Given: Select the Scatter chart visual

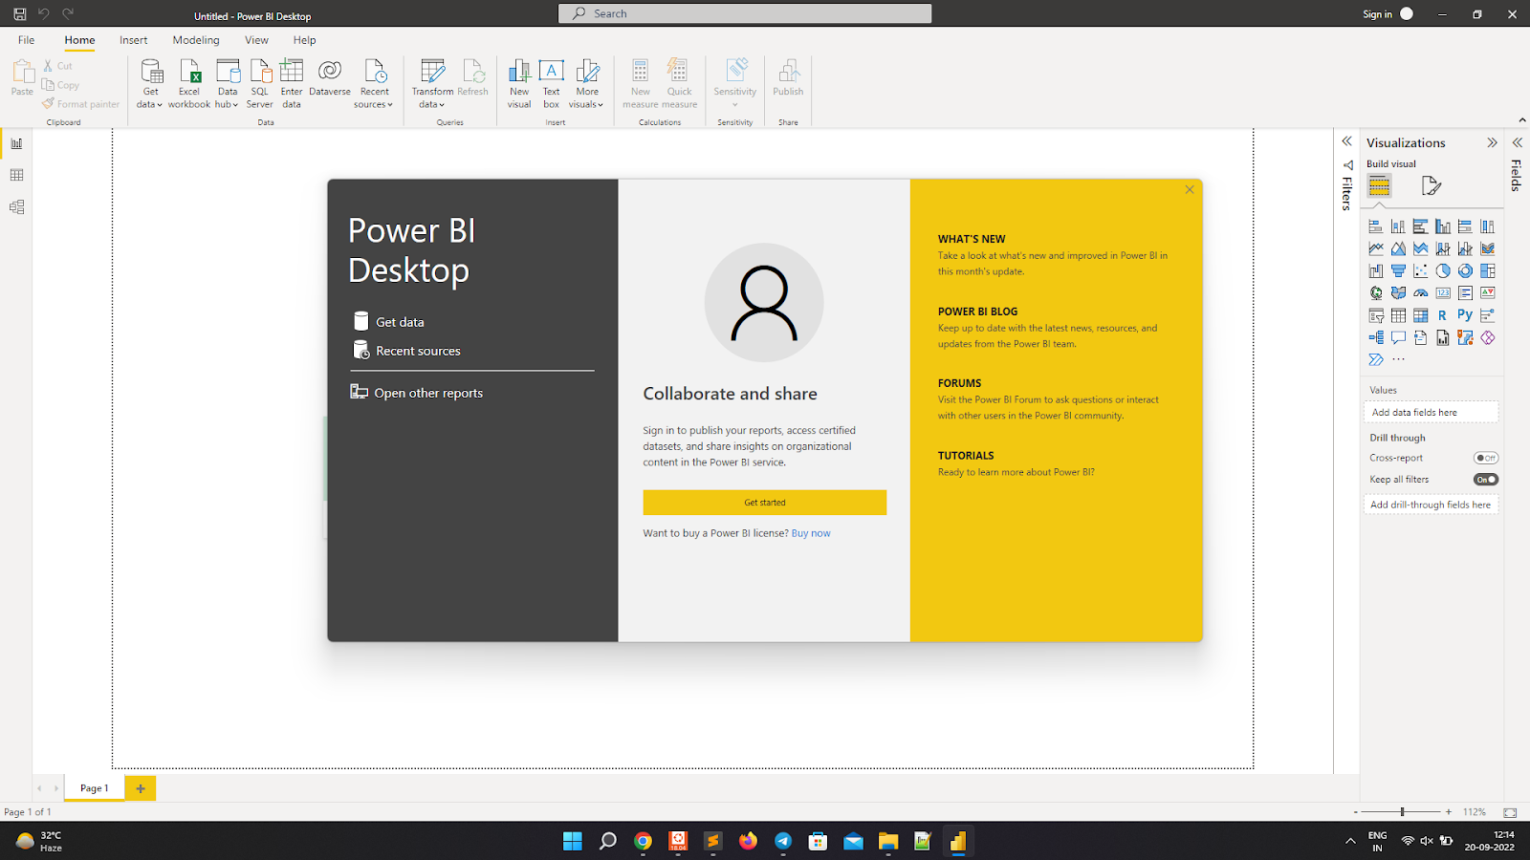Looking at the screenshot, I should (1421, 270).
